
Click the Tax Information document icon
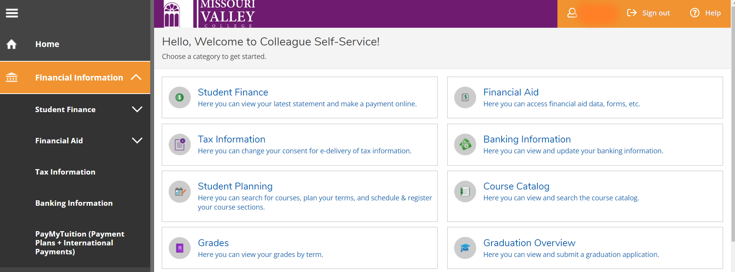180,144
